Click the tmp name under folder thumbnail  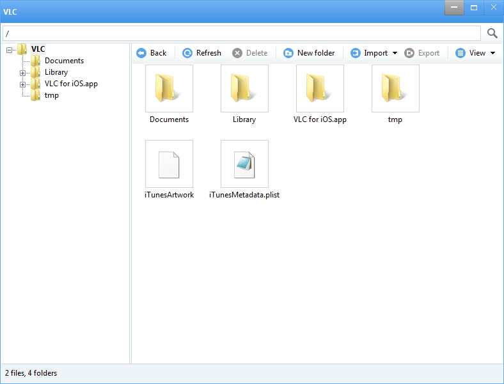[395, 119]
